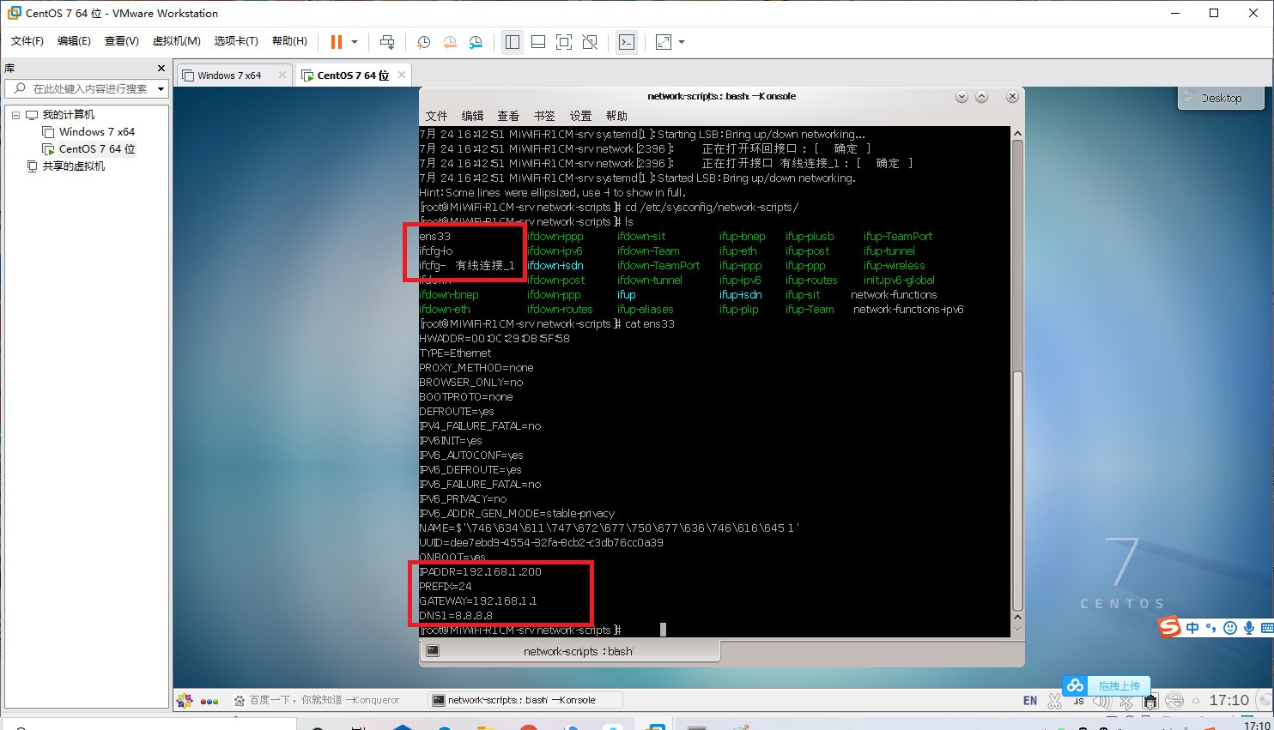1274x730 pixels.
Task: Toggle Unity mode icon
Action: (590, 42)
